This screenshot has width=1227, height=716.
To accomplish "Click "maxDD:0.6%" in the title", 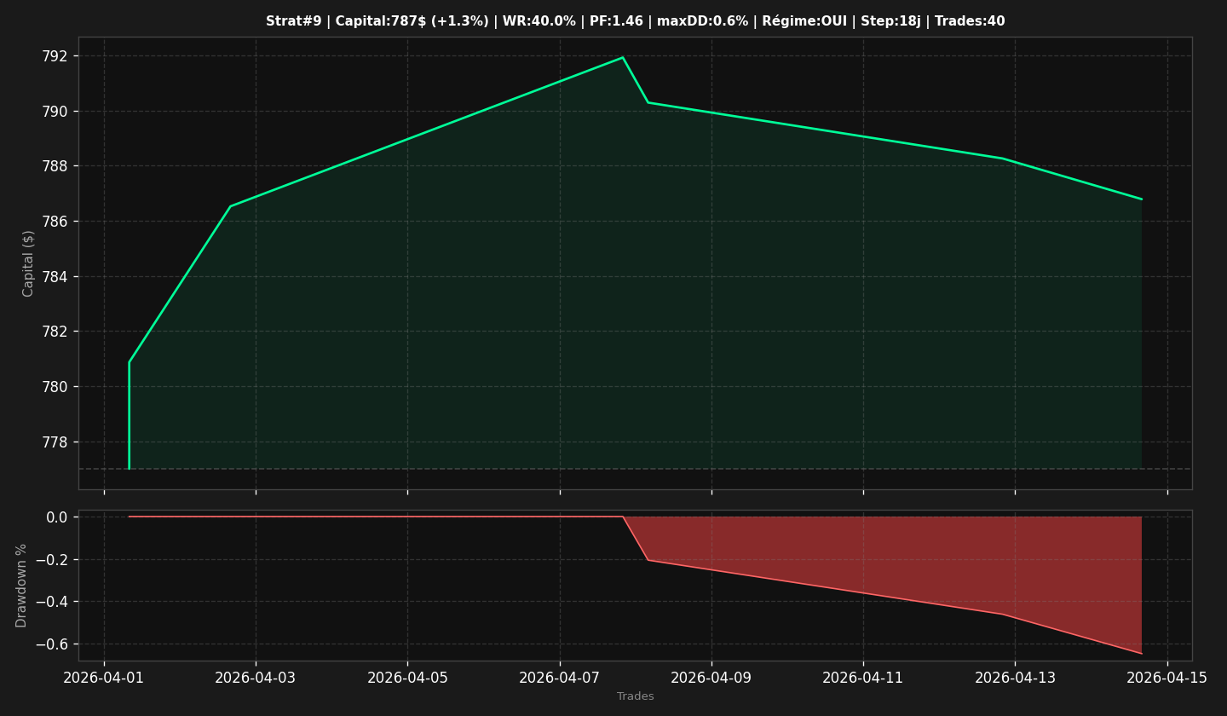I will 702,21.
